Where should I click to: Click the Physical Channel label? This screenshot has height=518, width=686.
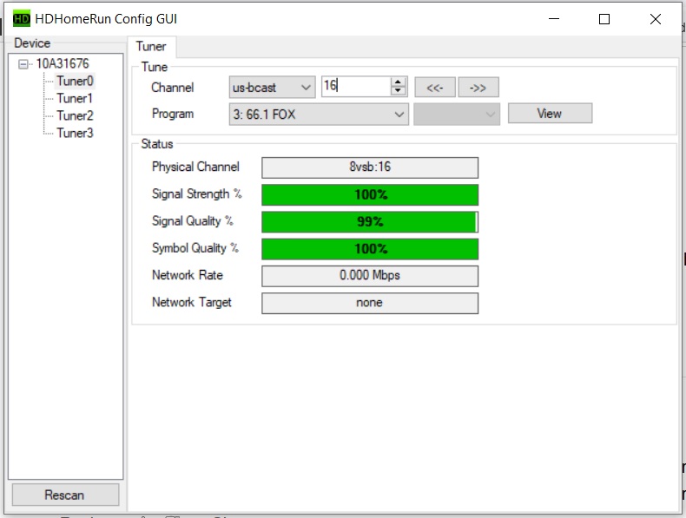[195, 167]
